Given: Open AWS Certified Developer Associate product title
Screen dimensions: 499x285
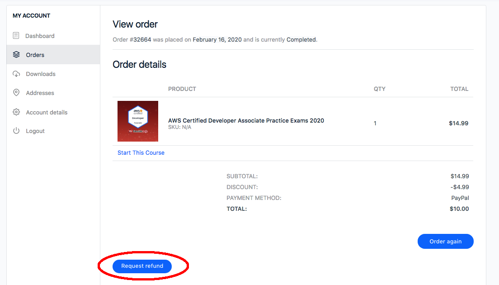Looking at the screenshot, I should pos(246,120).
